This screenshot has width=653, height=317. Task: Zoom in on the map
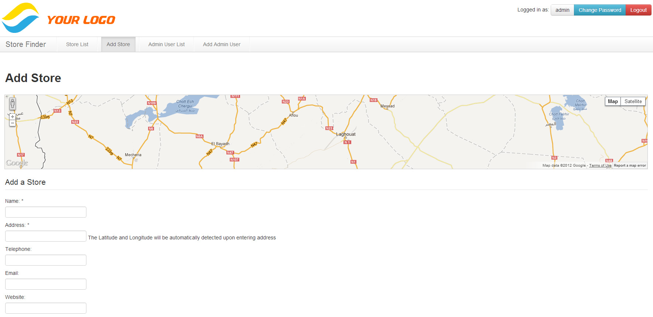[x=13, y=117]
